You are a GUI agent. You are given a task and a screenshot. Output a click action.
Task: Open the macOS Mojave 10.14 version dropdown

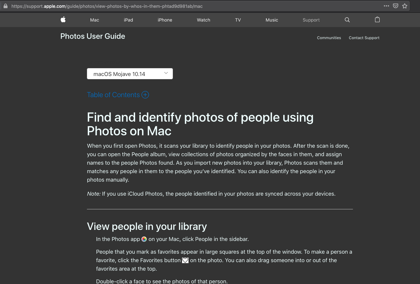pos(130,74)
